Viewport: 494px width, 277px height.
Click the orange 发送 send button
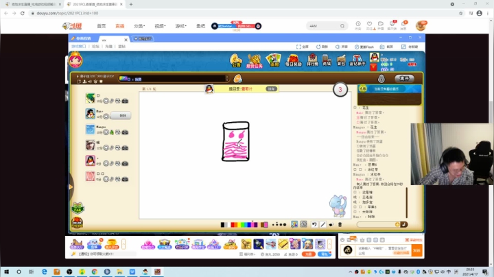click(x=417, y=250)
